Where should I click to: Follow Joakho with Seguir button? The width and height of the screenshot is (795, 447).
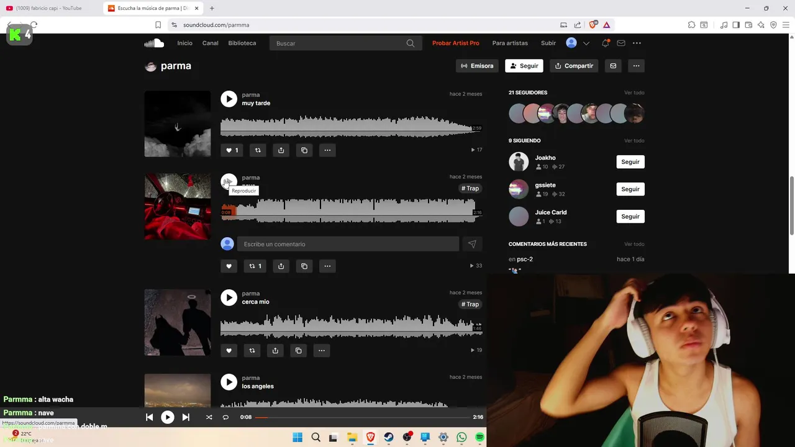[x=630, y=161]
